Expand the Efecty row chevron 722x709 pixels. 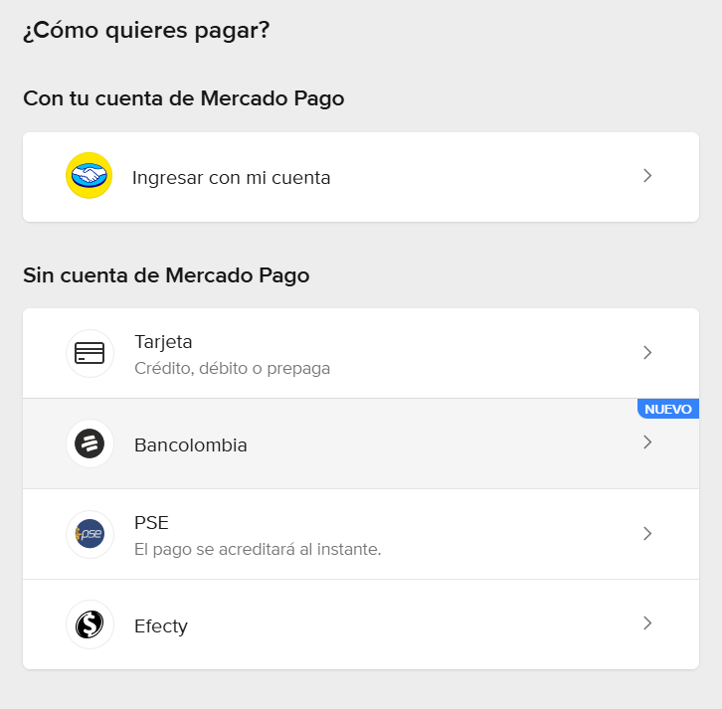click(647, 623)
